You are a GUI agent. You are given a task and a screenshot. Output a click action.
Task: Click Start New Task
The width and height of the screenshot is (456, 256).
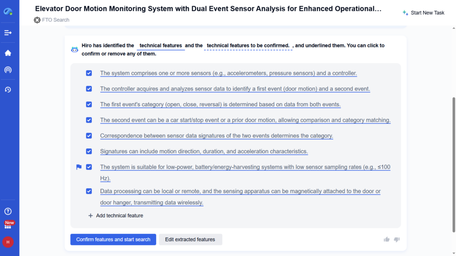(x=423, y=13)
